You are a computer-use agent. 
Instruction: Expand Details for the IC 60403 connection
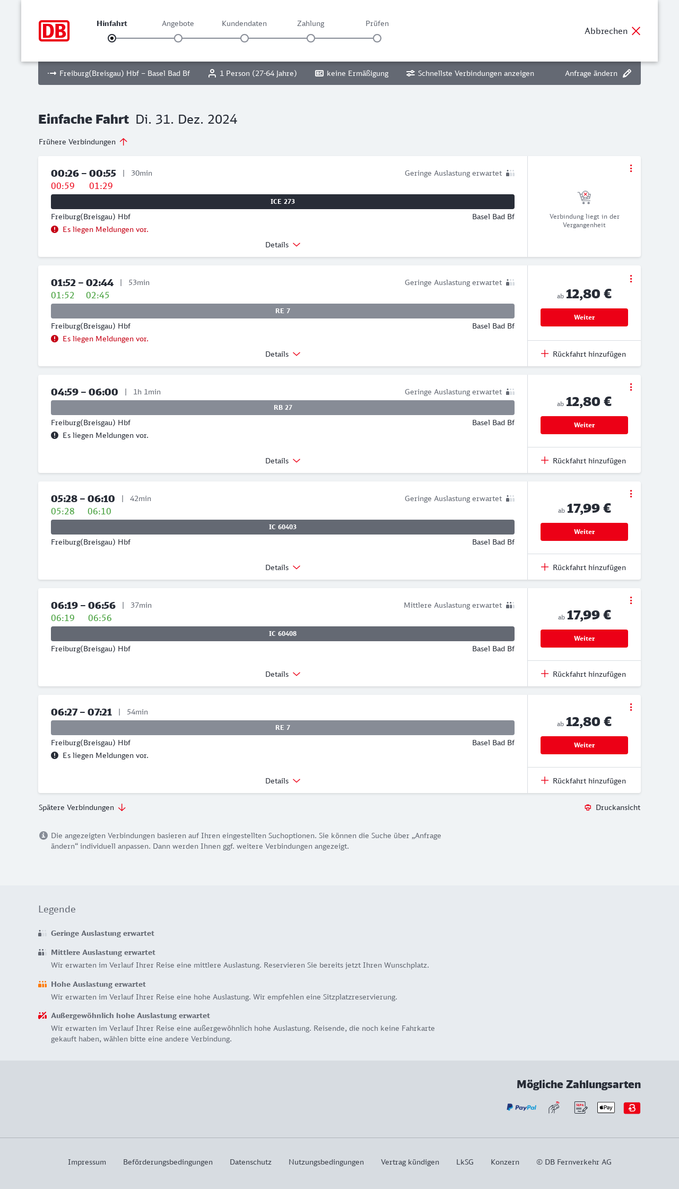pos(283,567)
